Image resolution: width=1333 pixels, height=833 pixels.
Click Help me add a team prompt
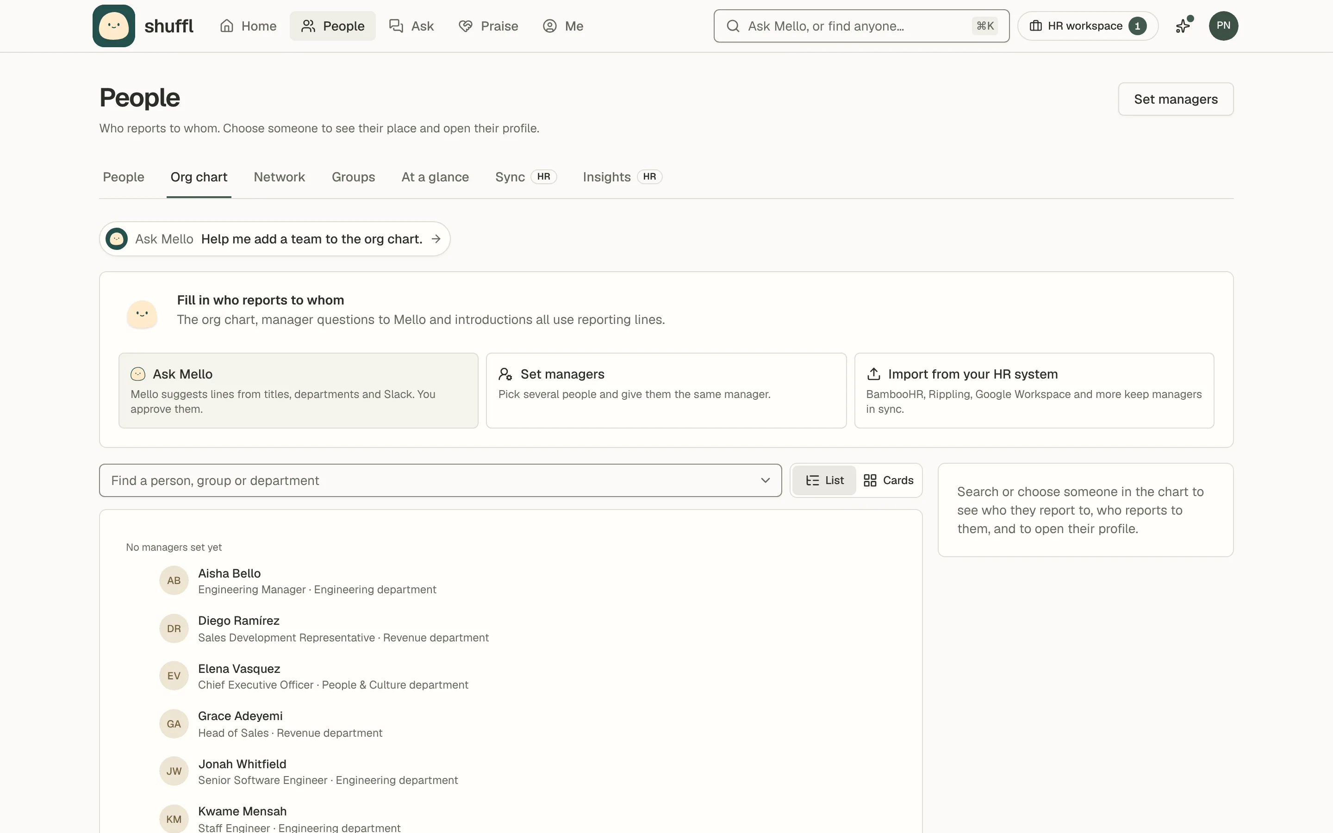point(275,238)
